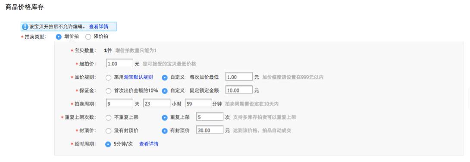Choose 采用淘宝默认规则 radio option
This screenshot has width=470, height=162.
tap(108, 78)
